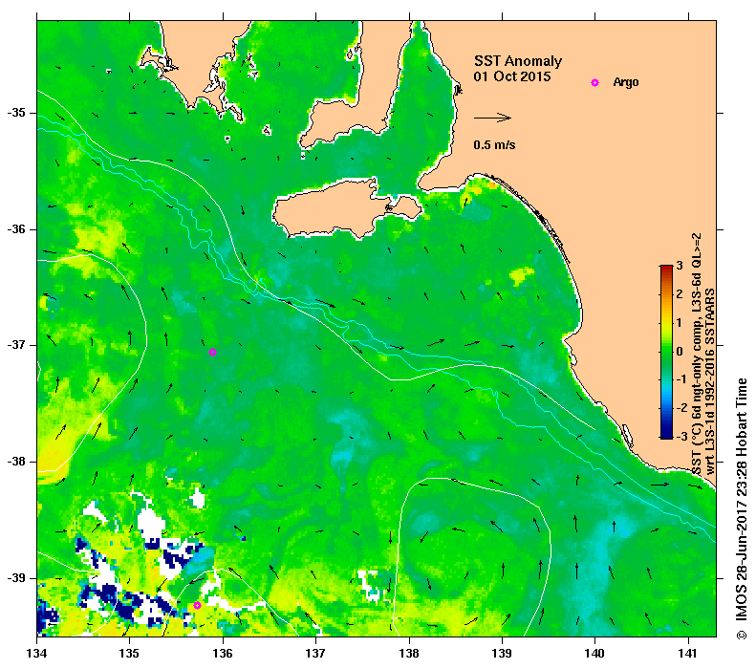Click the -37 latitude axis label

point(15,345)
